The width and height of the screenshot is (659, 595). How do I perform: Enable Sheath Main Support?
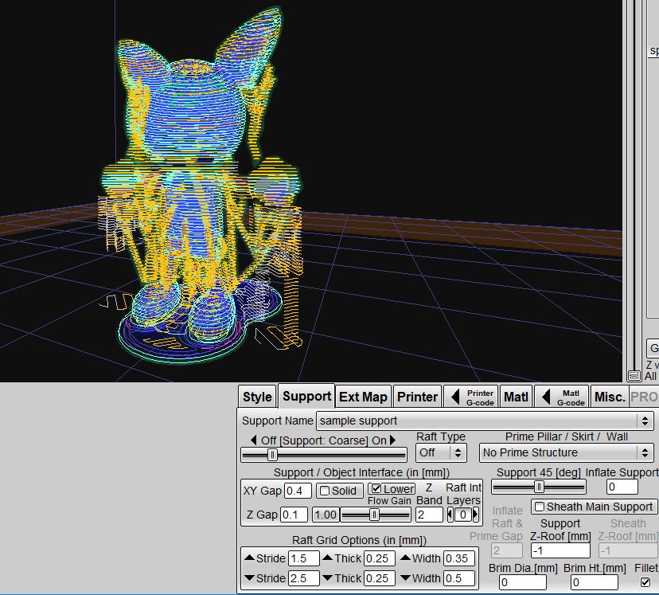tap(540, 507)
